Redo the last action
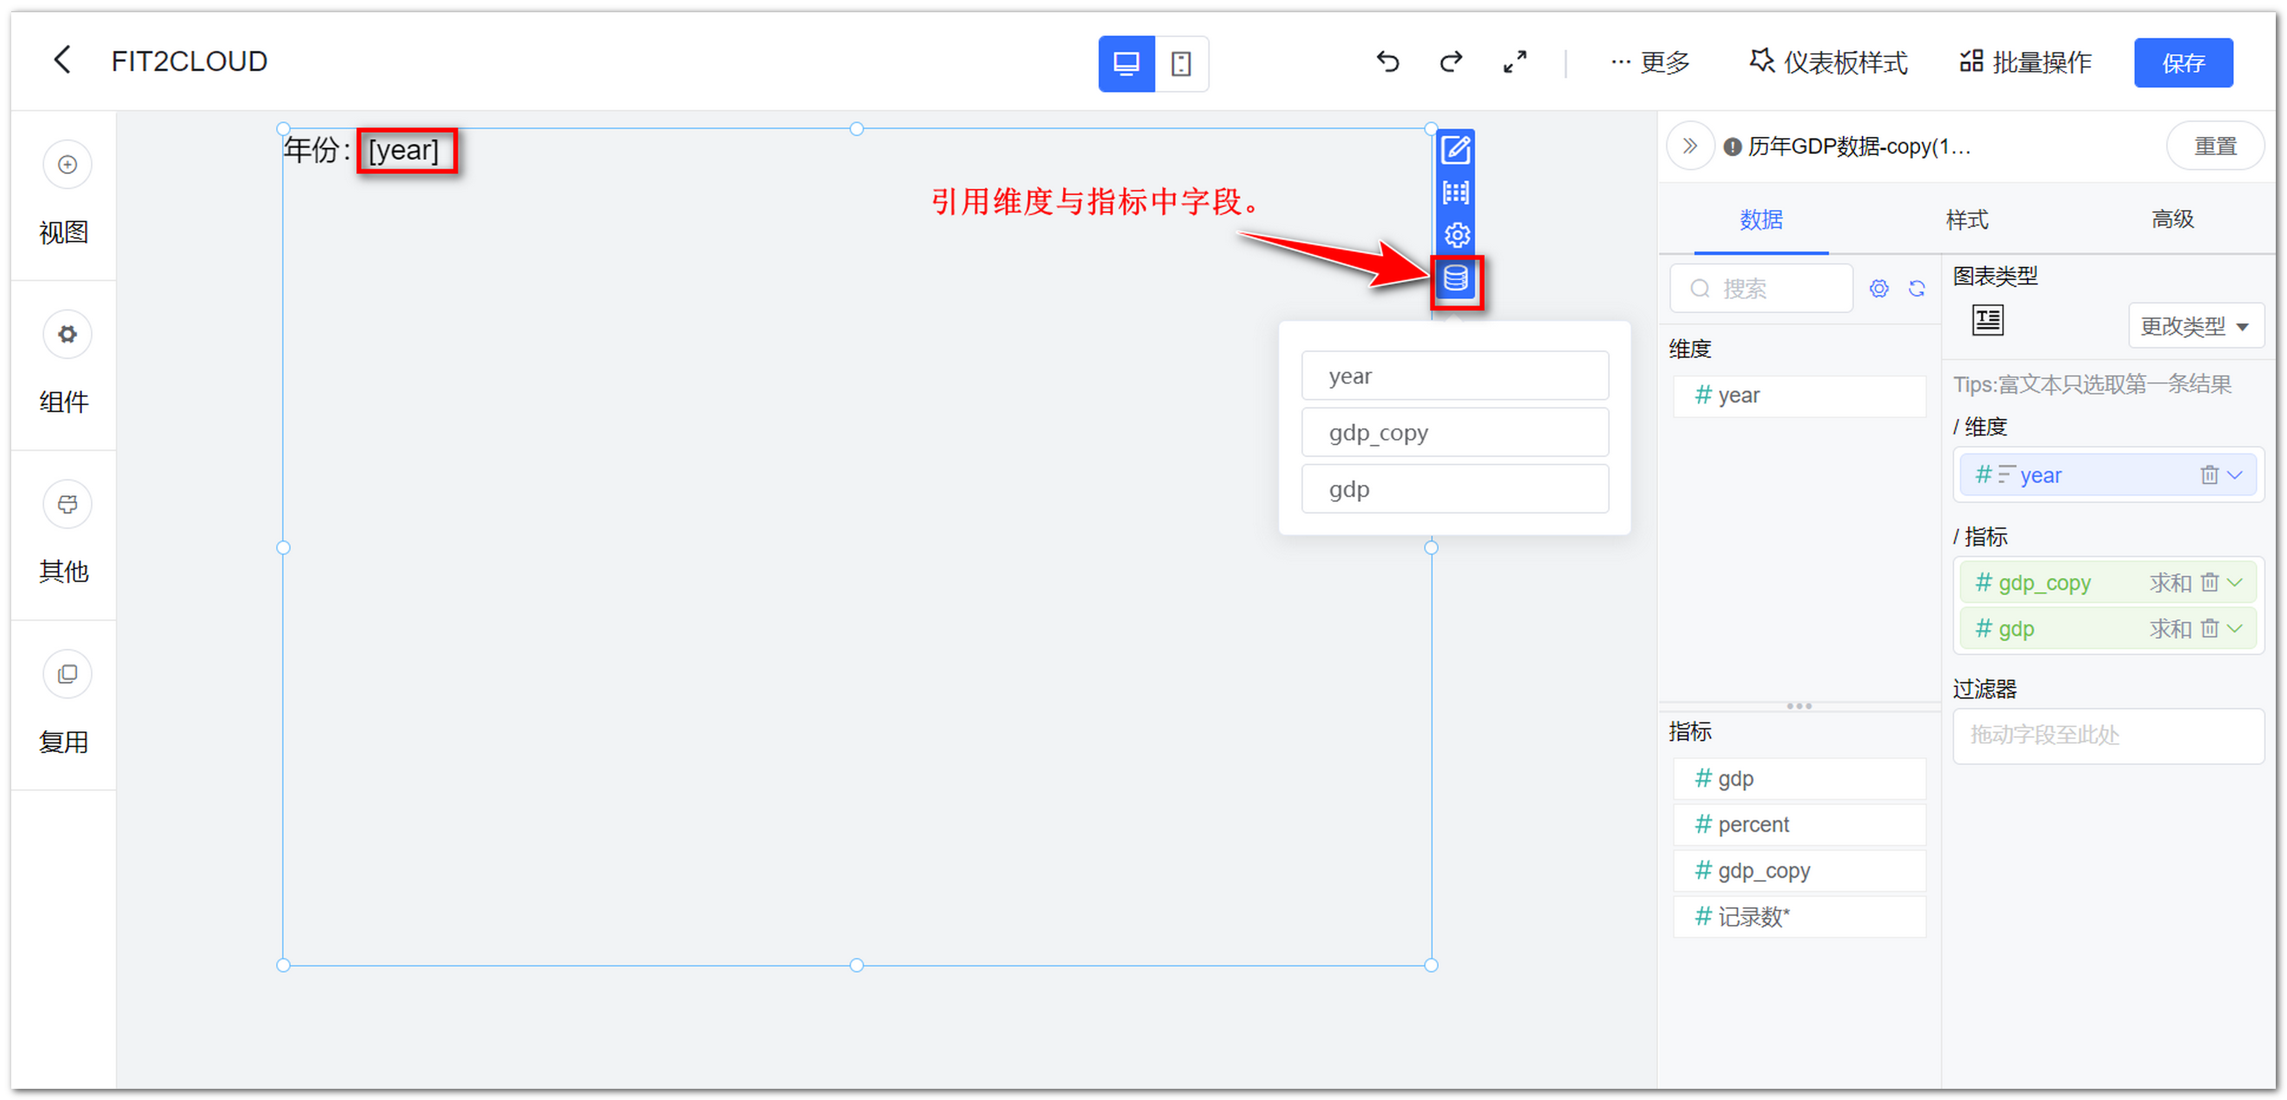The height and width of the screenshot is (1100, 2287). tap(1451, 61)
